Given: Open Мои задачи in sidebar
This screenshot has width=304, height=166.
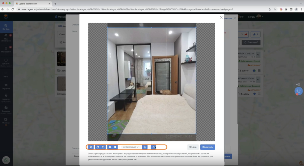Looking at the screenshot, I should [x=6, y=50].
